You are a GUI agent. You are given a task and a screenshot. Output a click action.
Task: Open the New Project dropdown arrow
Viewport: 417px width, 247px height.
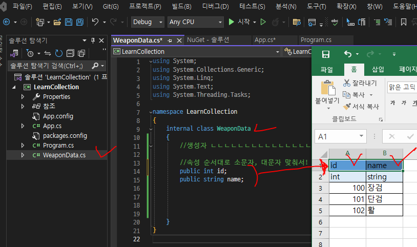point(48,22)
